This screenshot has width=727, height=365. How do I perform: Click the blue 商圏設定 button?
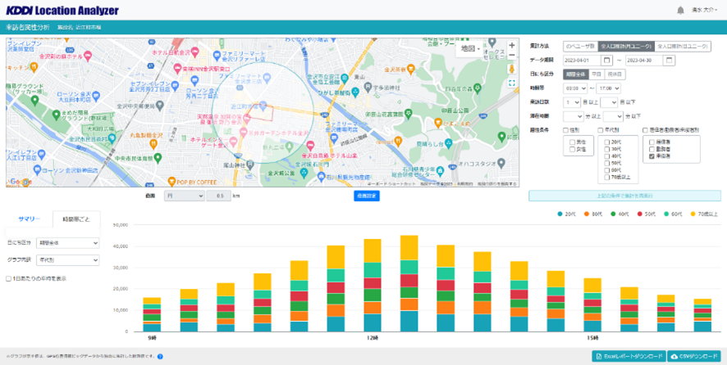[x=367, y=196]
